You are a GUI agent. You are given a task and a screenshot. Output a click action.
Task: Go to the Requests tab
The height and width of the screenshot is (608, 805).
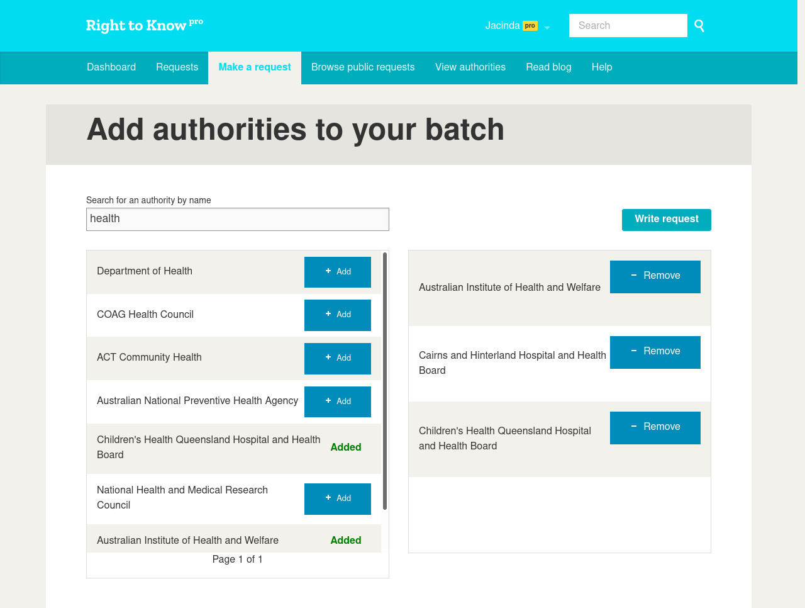tap(177, 67)
